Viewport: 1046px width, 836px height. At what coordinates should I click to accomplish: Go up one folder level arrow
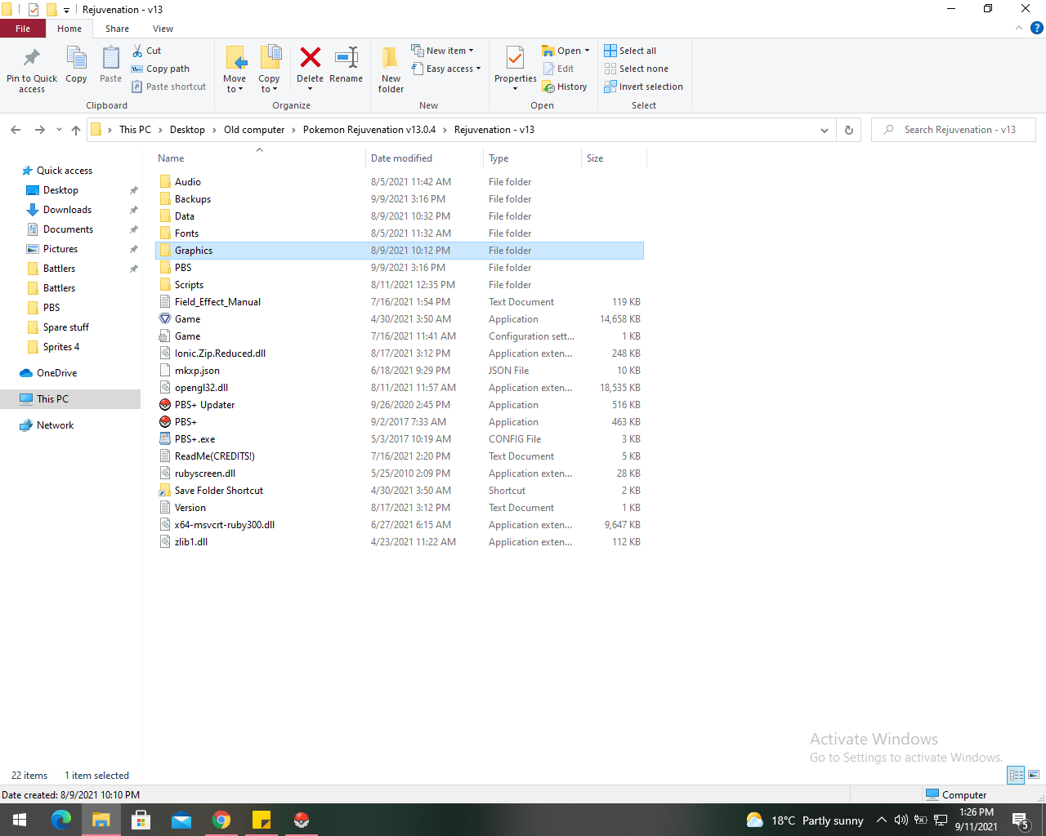point(76,130)
